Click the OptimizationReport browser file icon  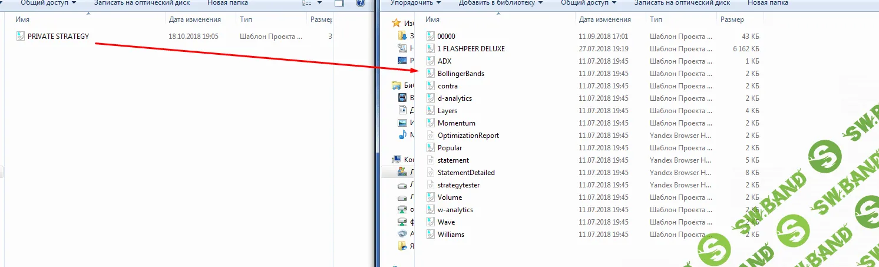(x=430, y=136)
